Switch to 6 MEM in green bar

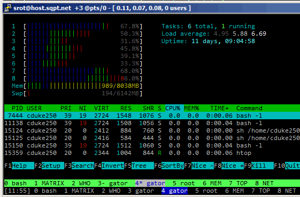click(x=212, y=183)
